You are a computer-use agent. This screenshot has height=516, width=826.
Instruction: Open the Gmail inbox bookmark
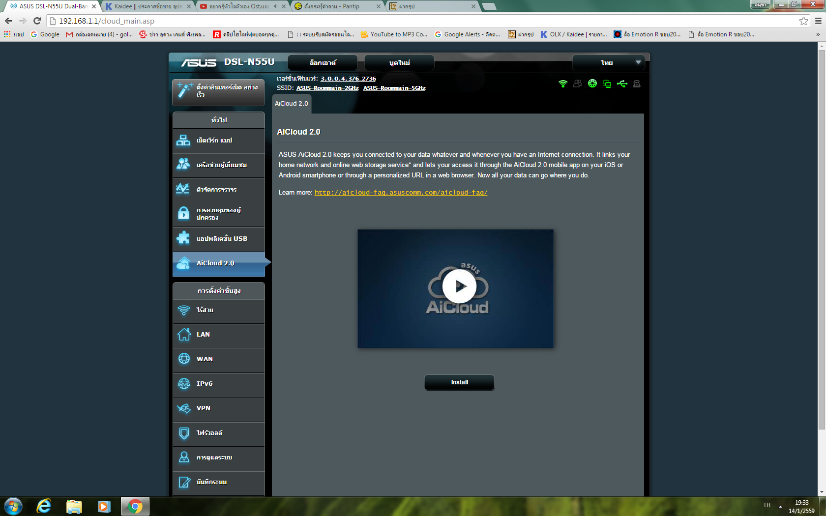tap(99, 34)
